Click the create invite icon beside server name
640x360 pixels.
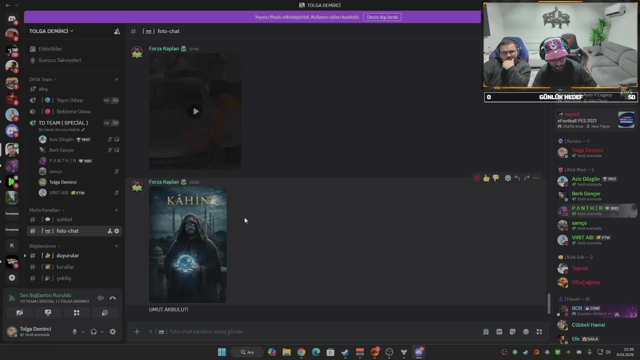117,31
